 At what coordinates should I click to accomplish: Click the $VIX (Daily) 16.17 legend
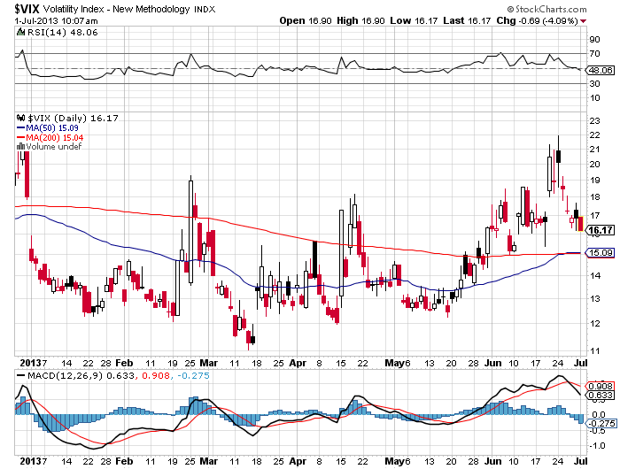point(74,119)
